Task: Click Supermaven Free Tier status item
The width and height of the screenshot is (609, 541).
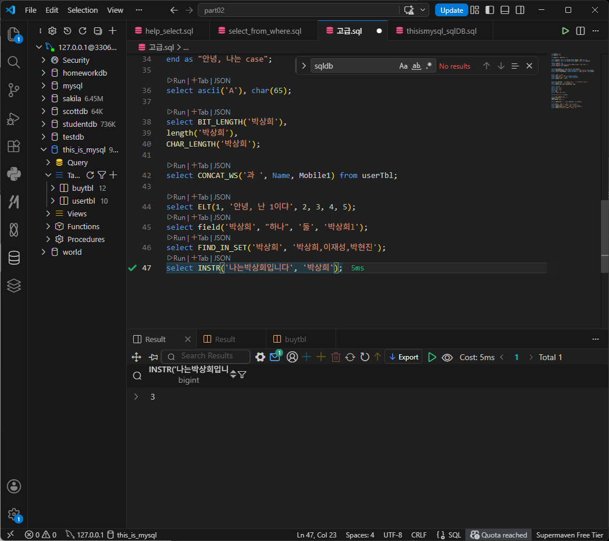Action: 569,535
